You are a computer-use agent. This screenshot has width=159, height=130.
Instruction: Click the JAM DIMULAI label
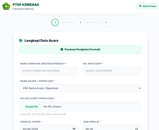click(91, 122)
